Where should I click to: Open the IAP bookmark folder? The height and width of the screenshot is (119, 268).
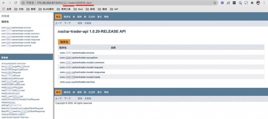tap(114, 9)
